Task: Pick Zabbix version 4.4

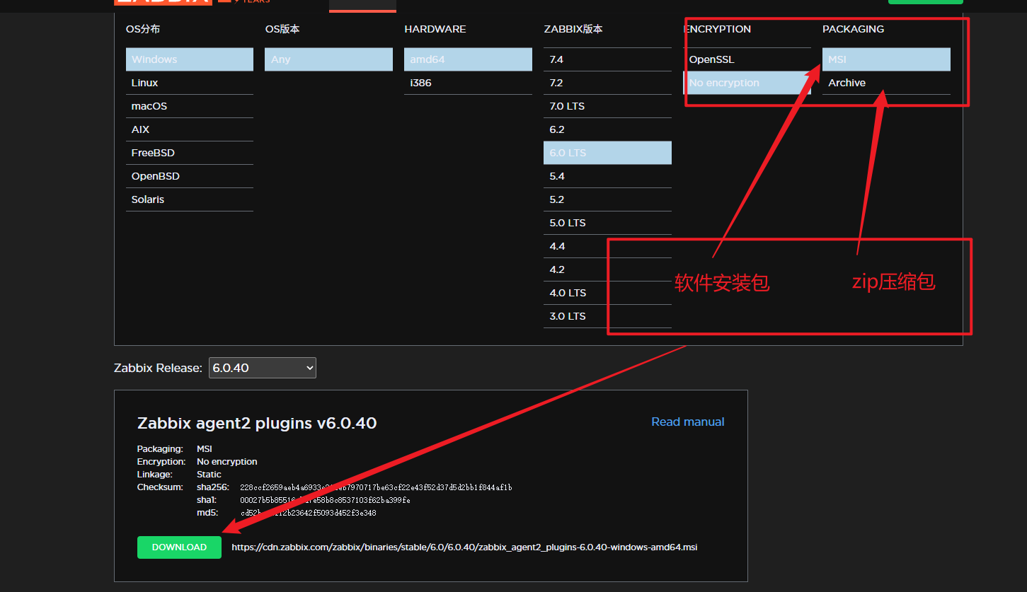Action: click(607, 246)
